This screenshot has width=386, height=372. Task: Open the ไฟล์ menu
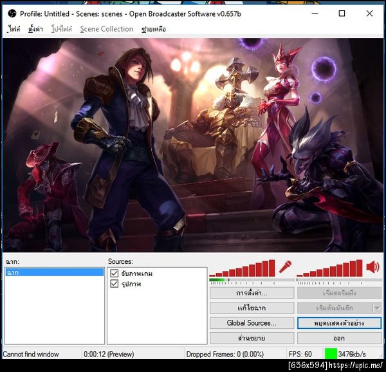(x=14, y=29)
